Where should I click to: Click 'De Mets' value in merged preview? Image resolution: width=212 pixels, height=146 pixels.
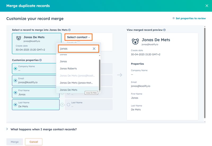click(136, 109)
